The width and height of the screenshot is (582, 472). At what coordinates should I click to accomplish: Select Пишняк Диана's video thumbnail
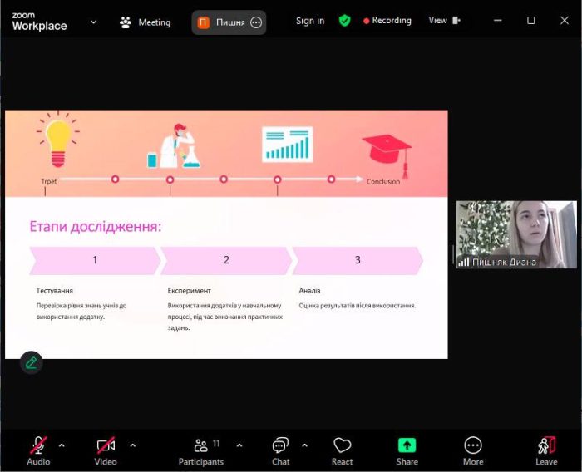(x=515, y=234)
